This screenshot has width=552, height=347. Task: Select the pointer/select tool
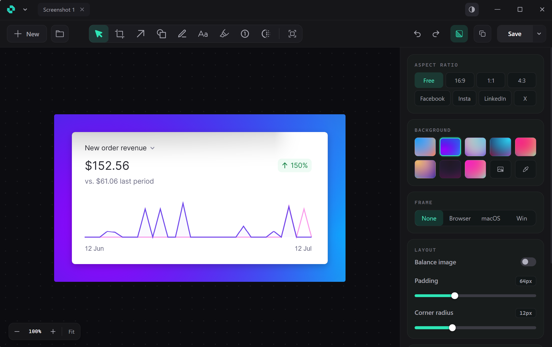coord(99,34)
